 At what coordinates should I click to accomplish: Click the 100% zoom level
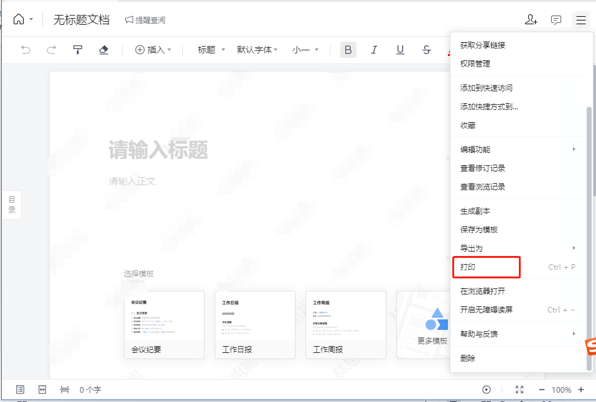click(x=561, y=390)
